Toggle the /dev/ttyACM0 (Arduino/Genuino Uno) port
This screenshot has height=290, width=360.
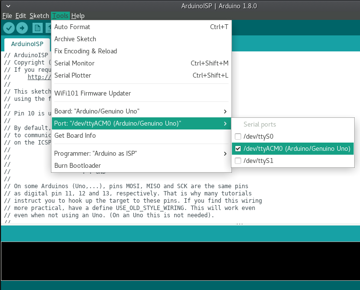pos(293,149)
